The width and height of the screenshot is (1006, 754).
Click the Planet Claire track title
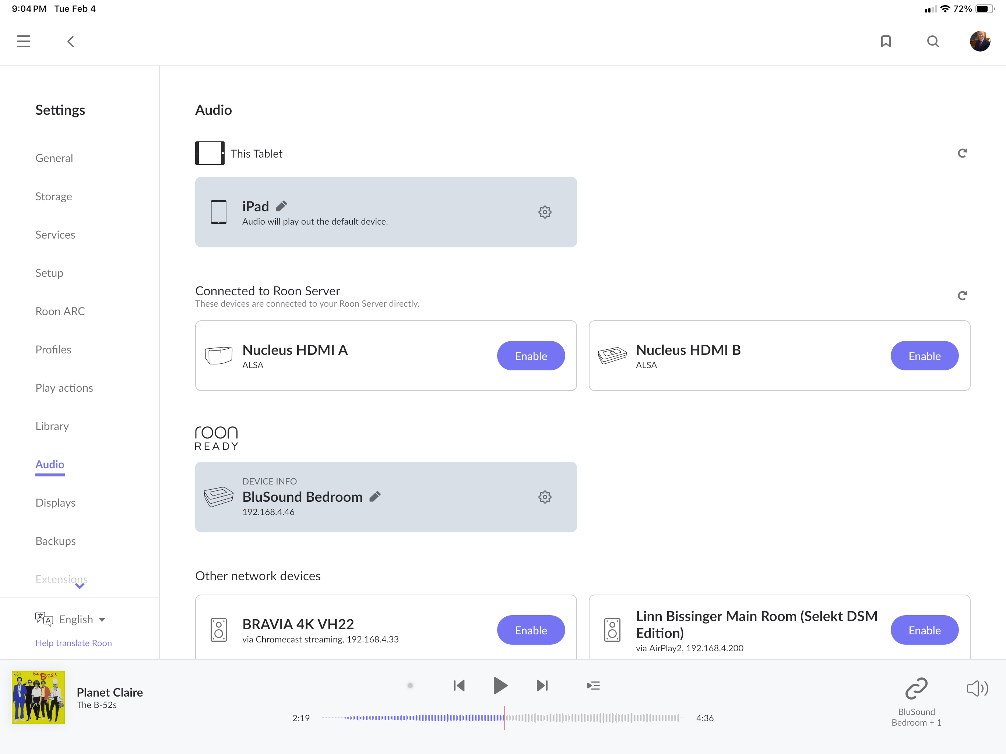point(110,692)
